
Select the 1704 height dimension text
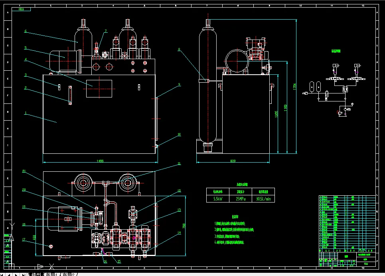coord(295,87)
